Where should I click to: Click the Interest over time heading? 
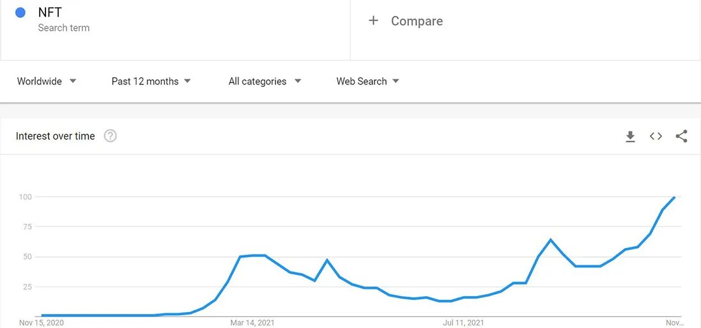coord(56,136)
